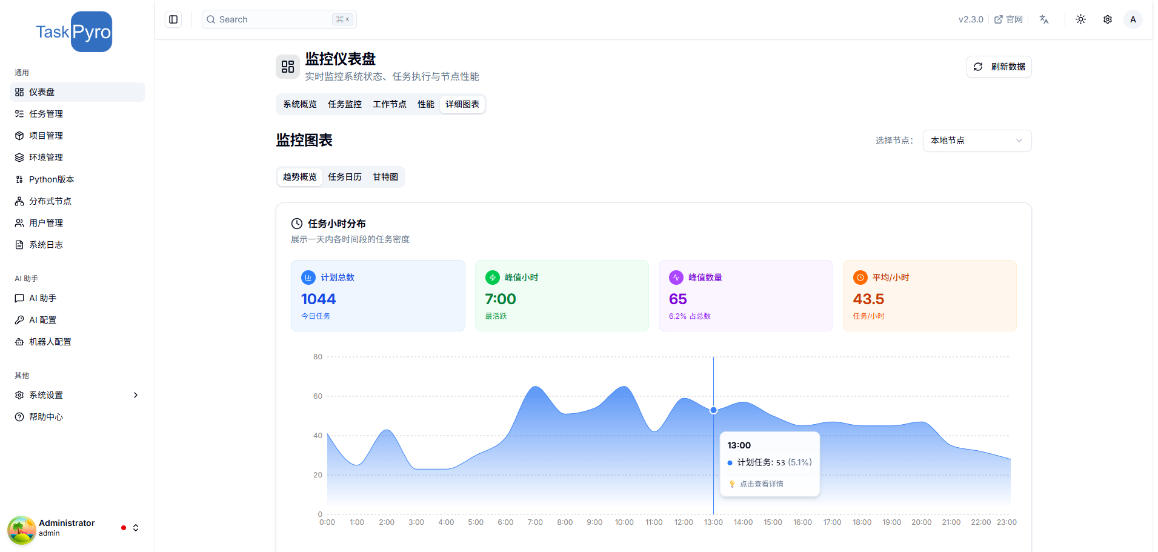
Task: Toggle interface language with translate icon
Action: (1044, 19)
